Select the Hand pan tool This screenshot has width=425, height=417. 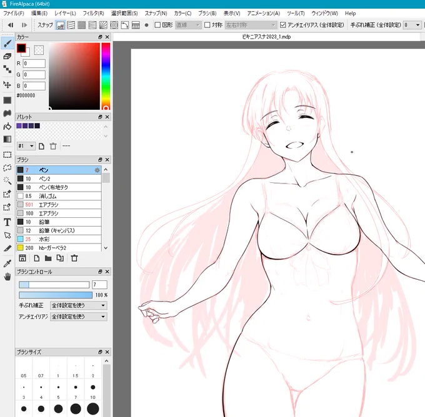(x=7, y=277)
